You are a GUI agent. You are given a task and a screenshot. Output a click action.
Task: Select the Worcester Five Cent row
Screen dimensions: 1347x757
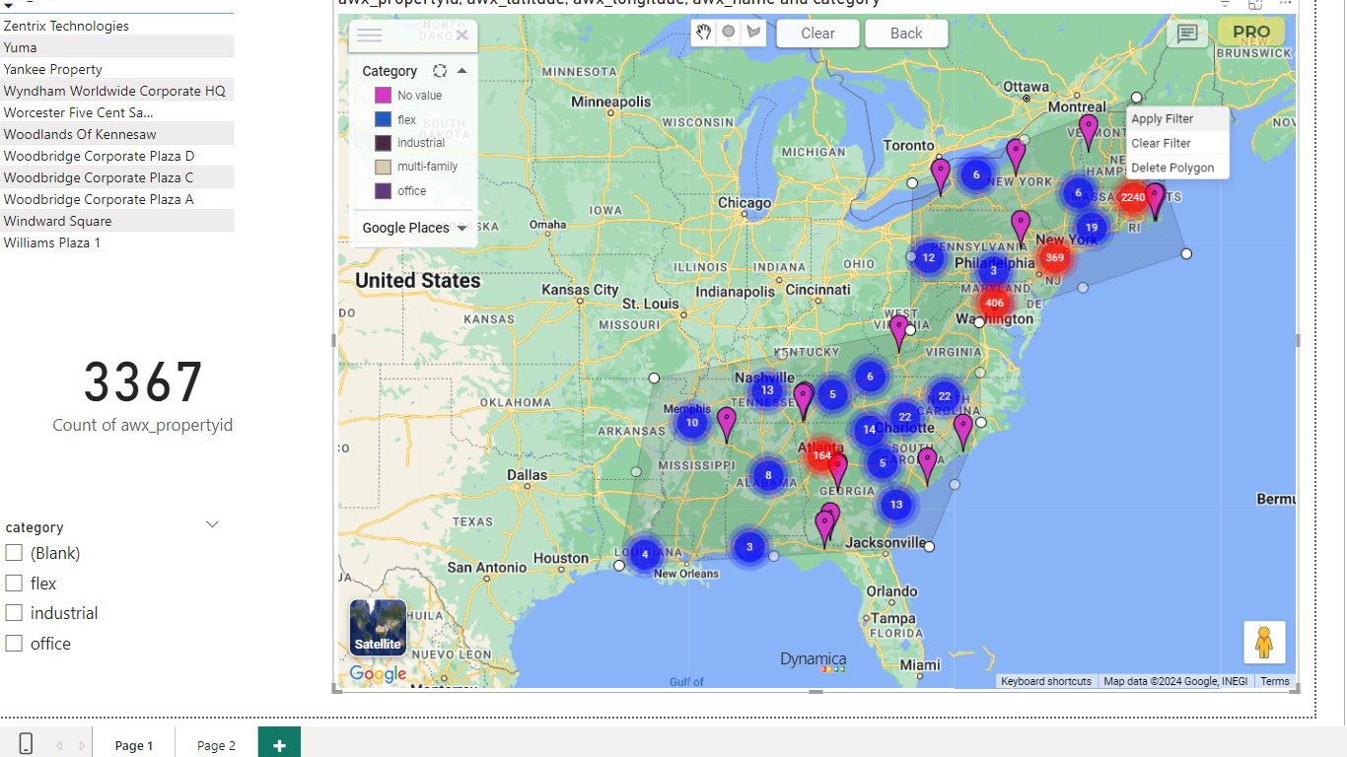point(117,112)
